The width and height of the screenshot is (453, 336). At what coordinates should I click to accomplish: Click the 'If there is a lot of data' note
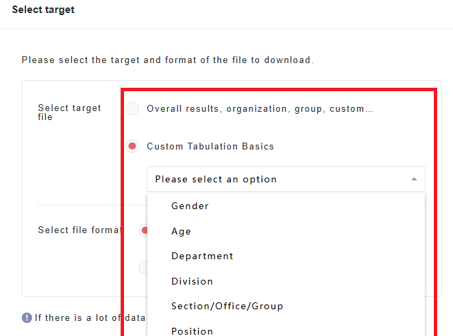click(x=90, y=317)
